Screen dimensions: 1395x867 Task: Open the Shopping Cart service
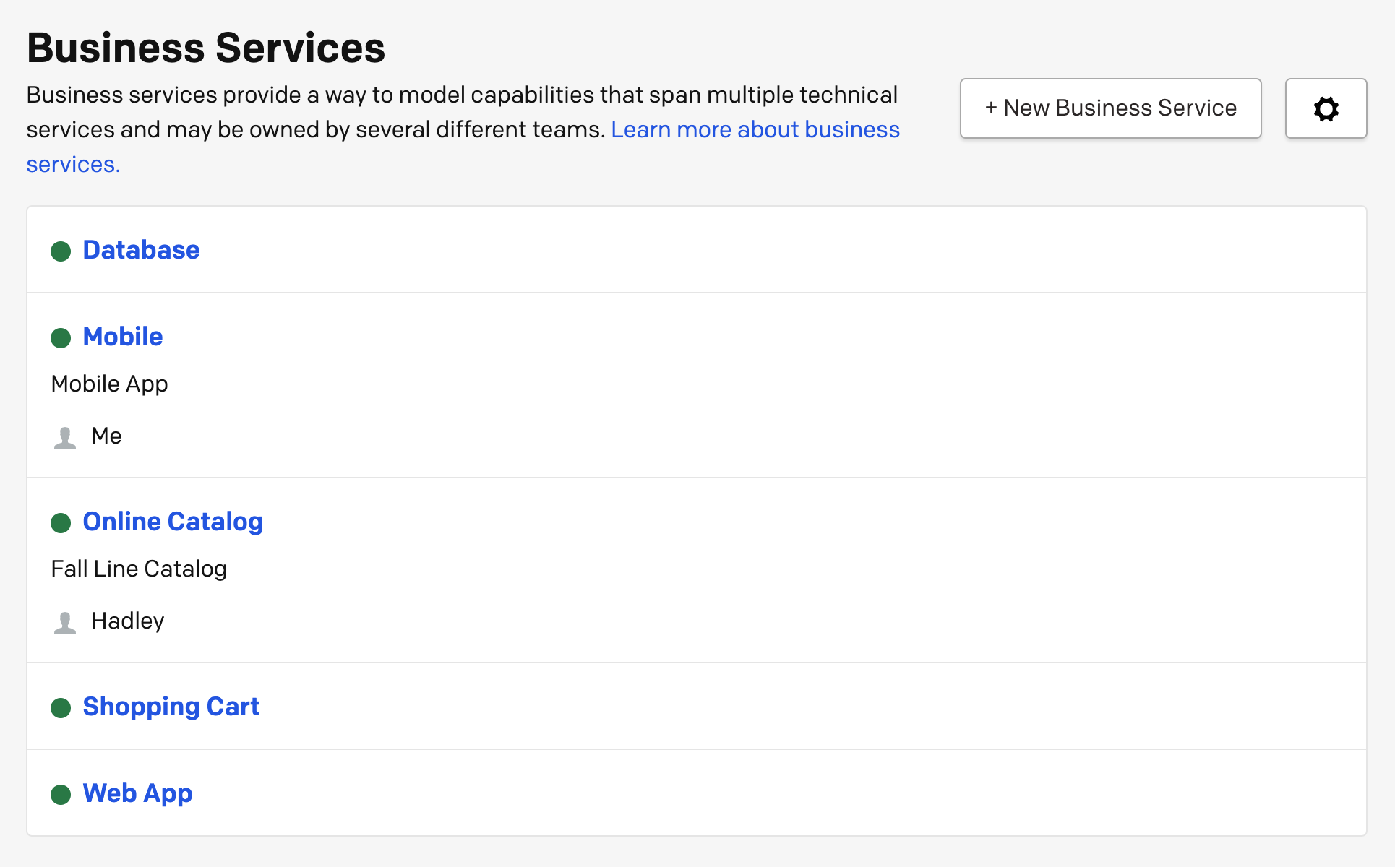pos(171,707)
